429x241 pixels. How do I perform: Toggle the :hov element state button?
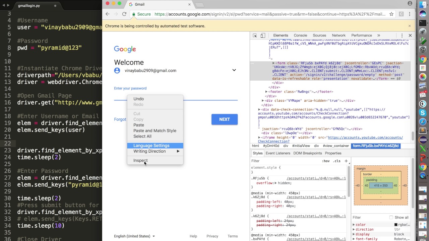(x=326, y=161)
